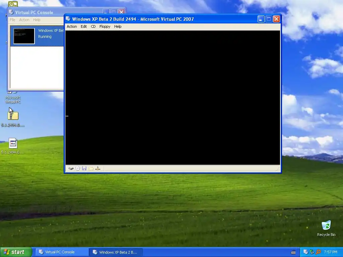
Task: Open the Edit menu in the VM window
Action: [x=84, y=26]
